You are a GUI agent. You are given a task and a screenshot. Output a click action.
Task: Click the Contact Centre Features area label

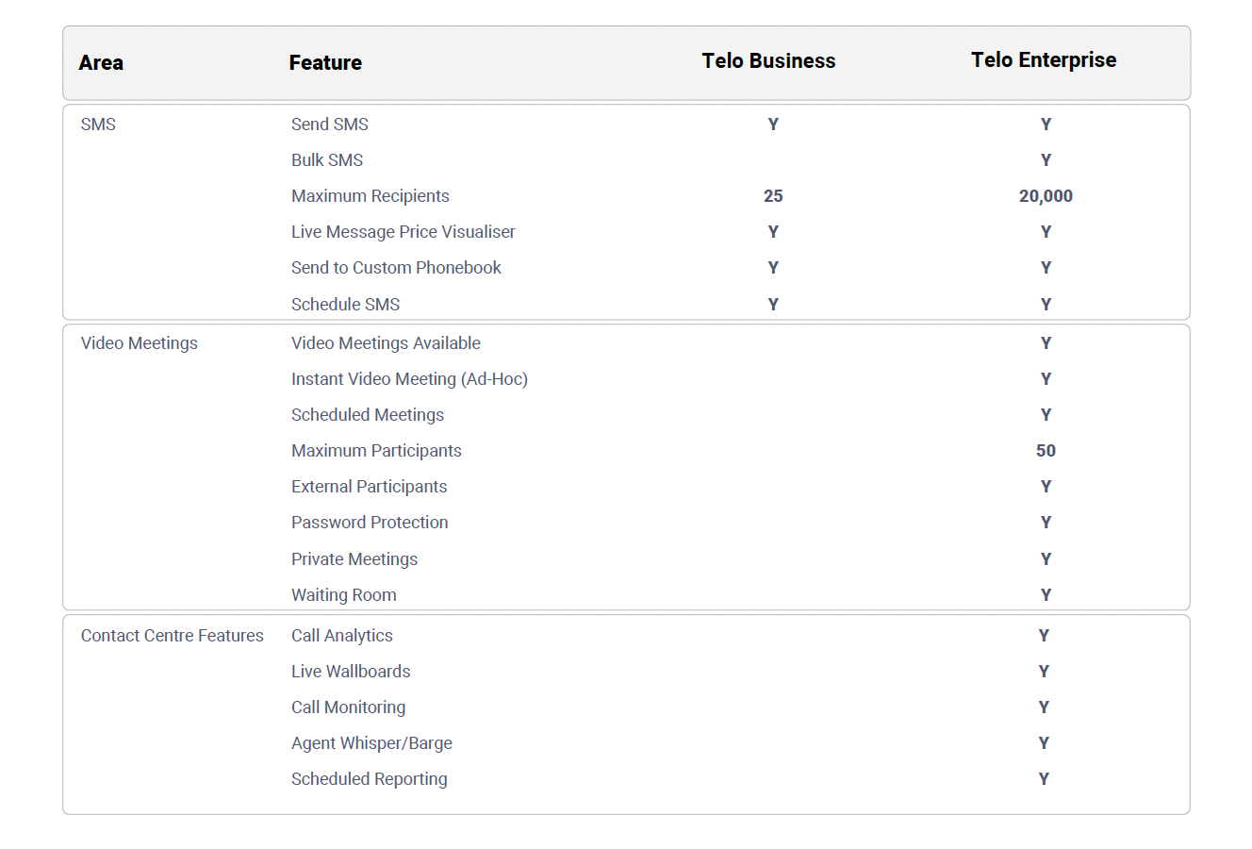[x=173, y=636]
